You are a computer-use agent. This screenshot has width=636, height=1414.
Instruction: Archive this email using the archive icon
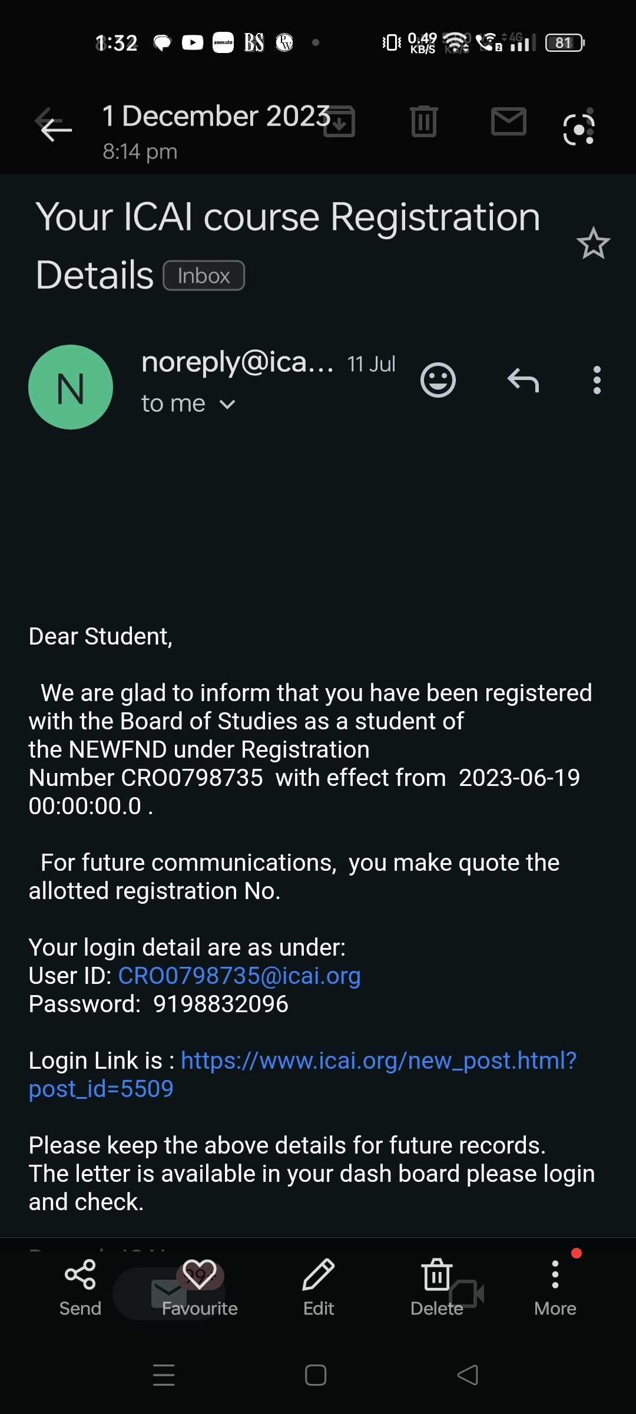[x=340, y=121]
